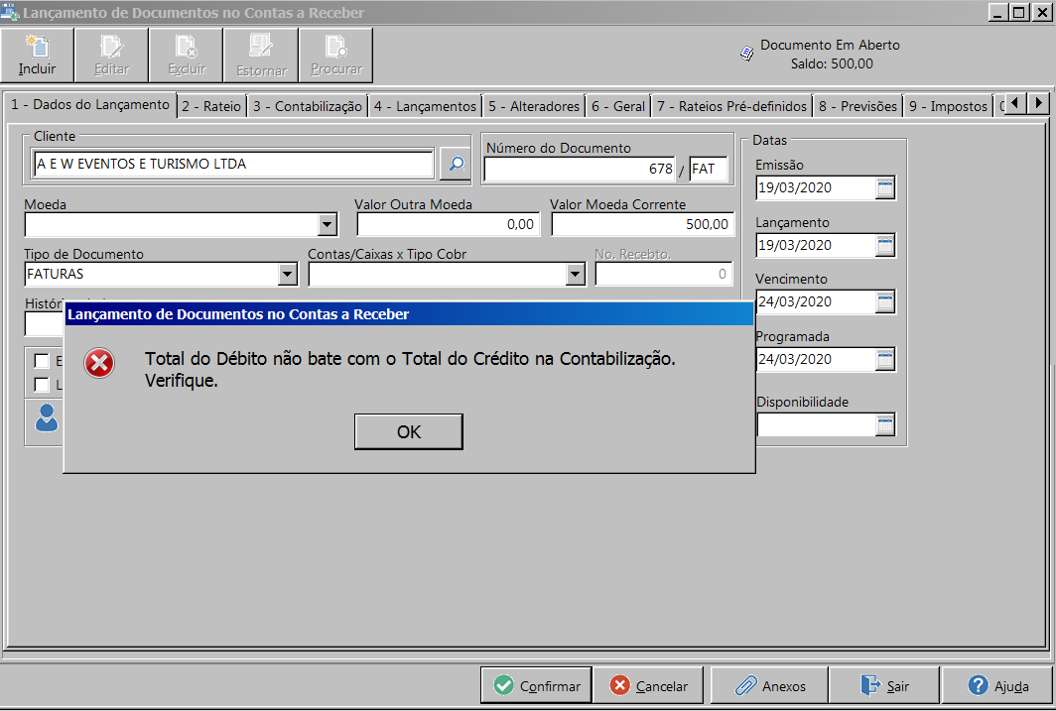Switch to 3 - Contabilização tab

point(308,106)
